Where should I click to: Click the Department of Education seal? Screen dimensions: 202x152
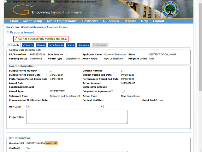169,10
